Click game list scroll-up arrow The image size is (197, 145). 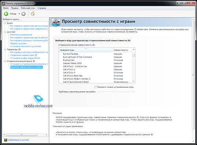[x=134, y=50]
